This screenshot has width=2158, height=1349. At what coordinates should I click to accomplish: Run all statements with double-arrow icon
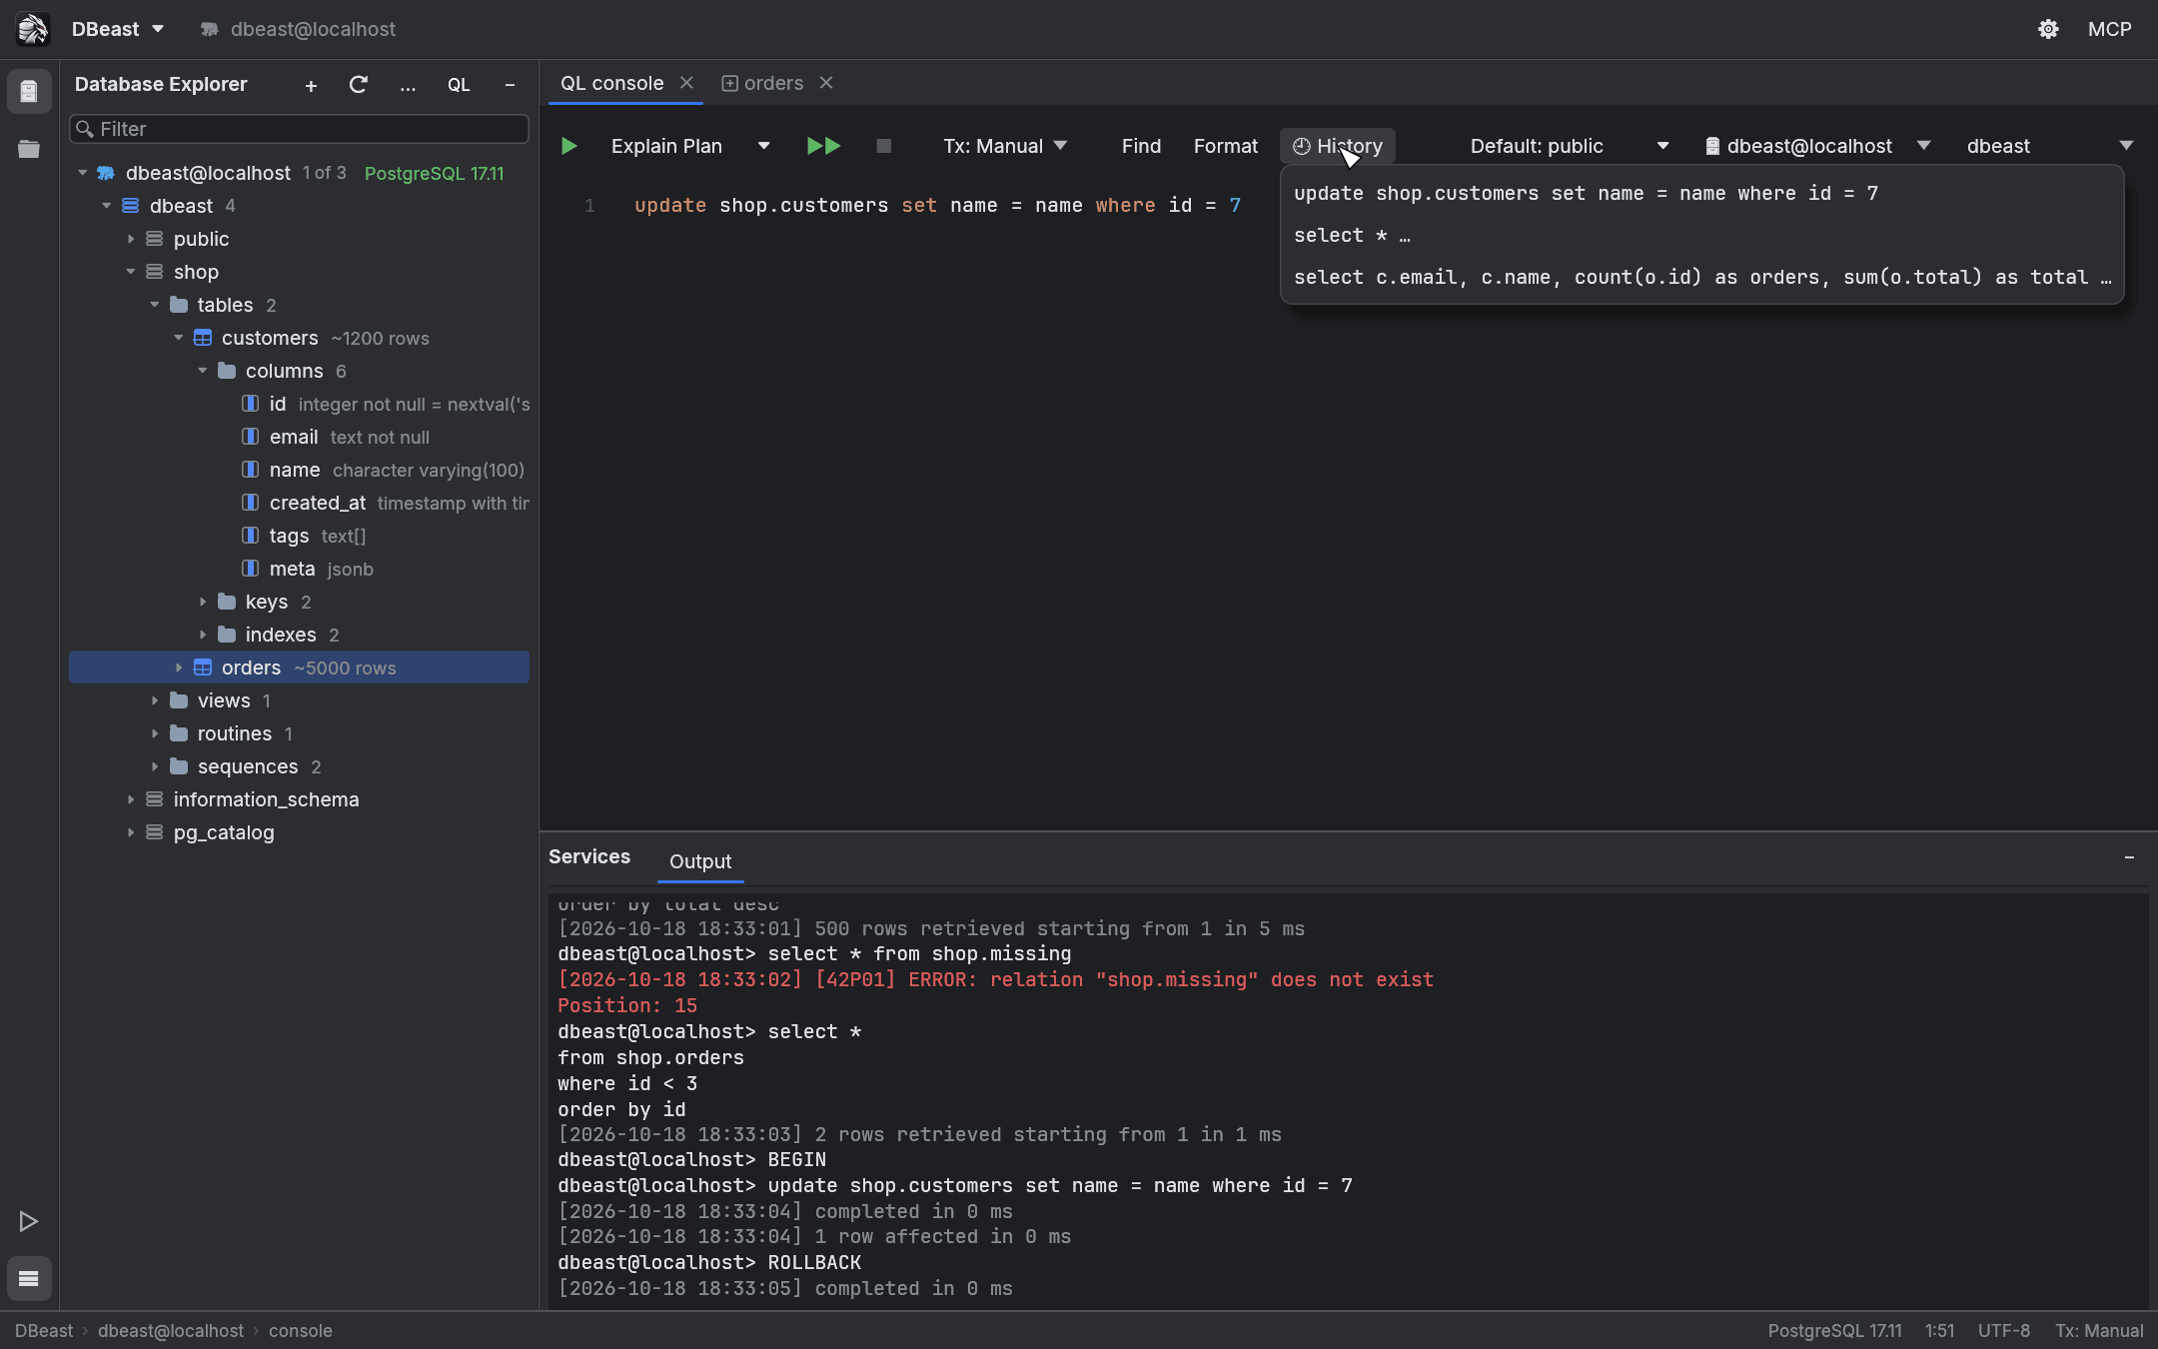[x=823, y=146]
